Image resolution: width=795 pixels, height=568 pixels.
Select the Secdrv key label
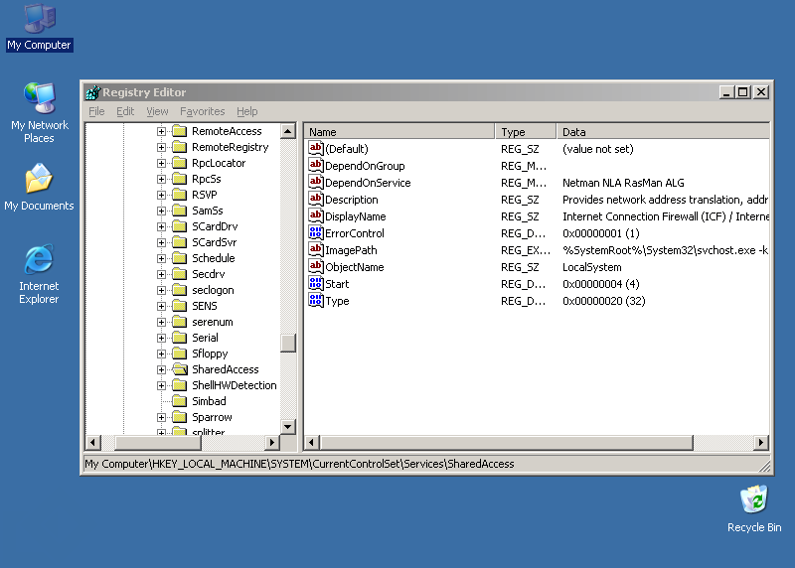pos(209,274)
